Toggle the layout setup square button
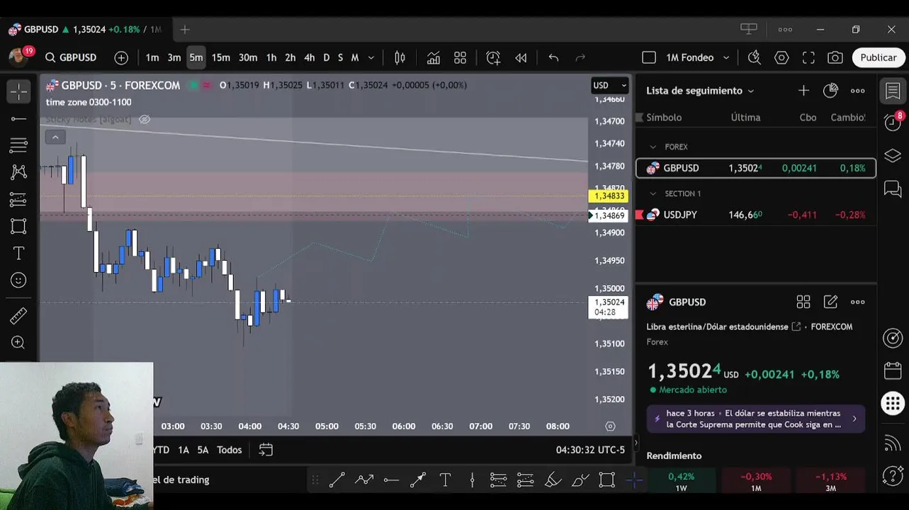 649,57
